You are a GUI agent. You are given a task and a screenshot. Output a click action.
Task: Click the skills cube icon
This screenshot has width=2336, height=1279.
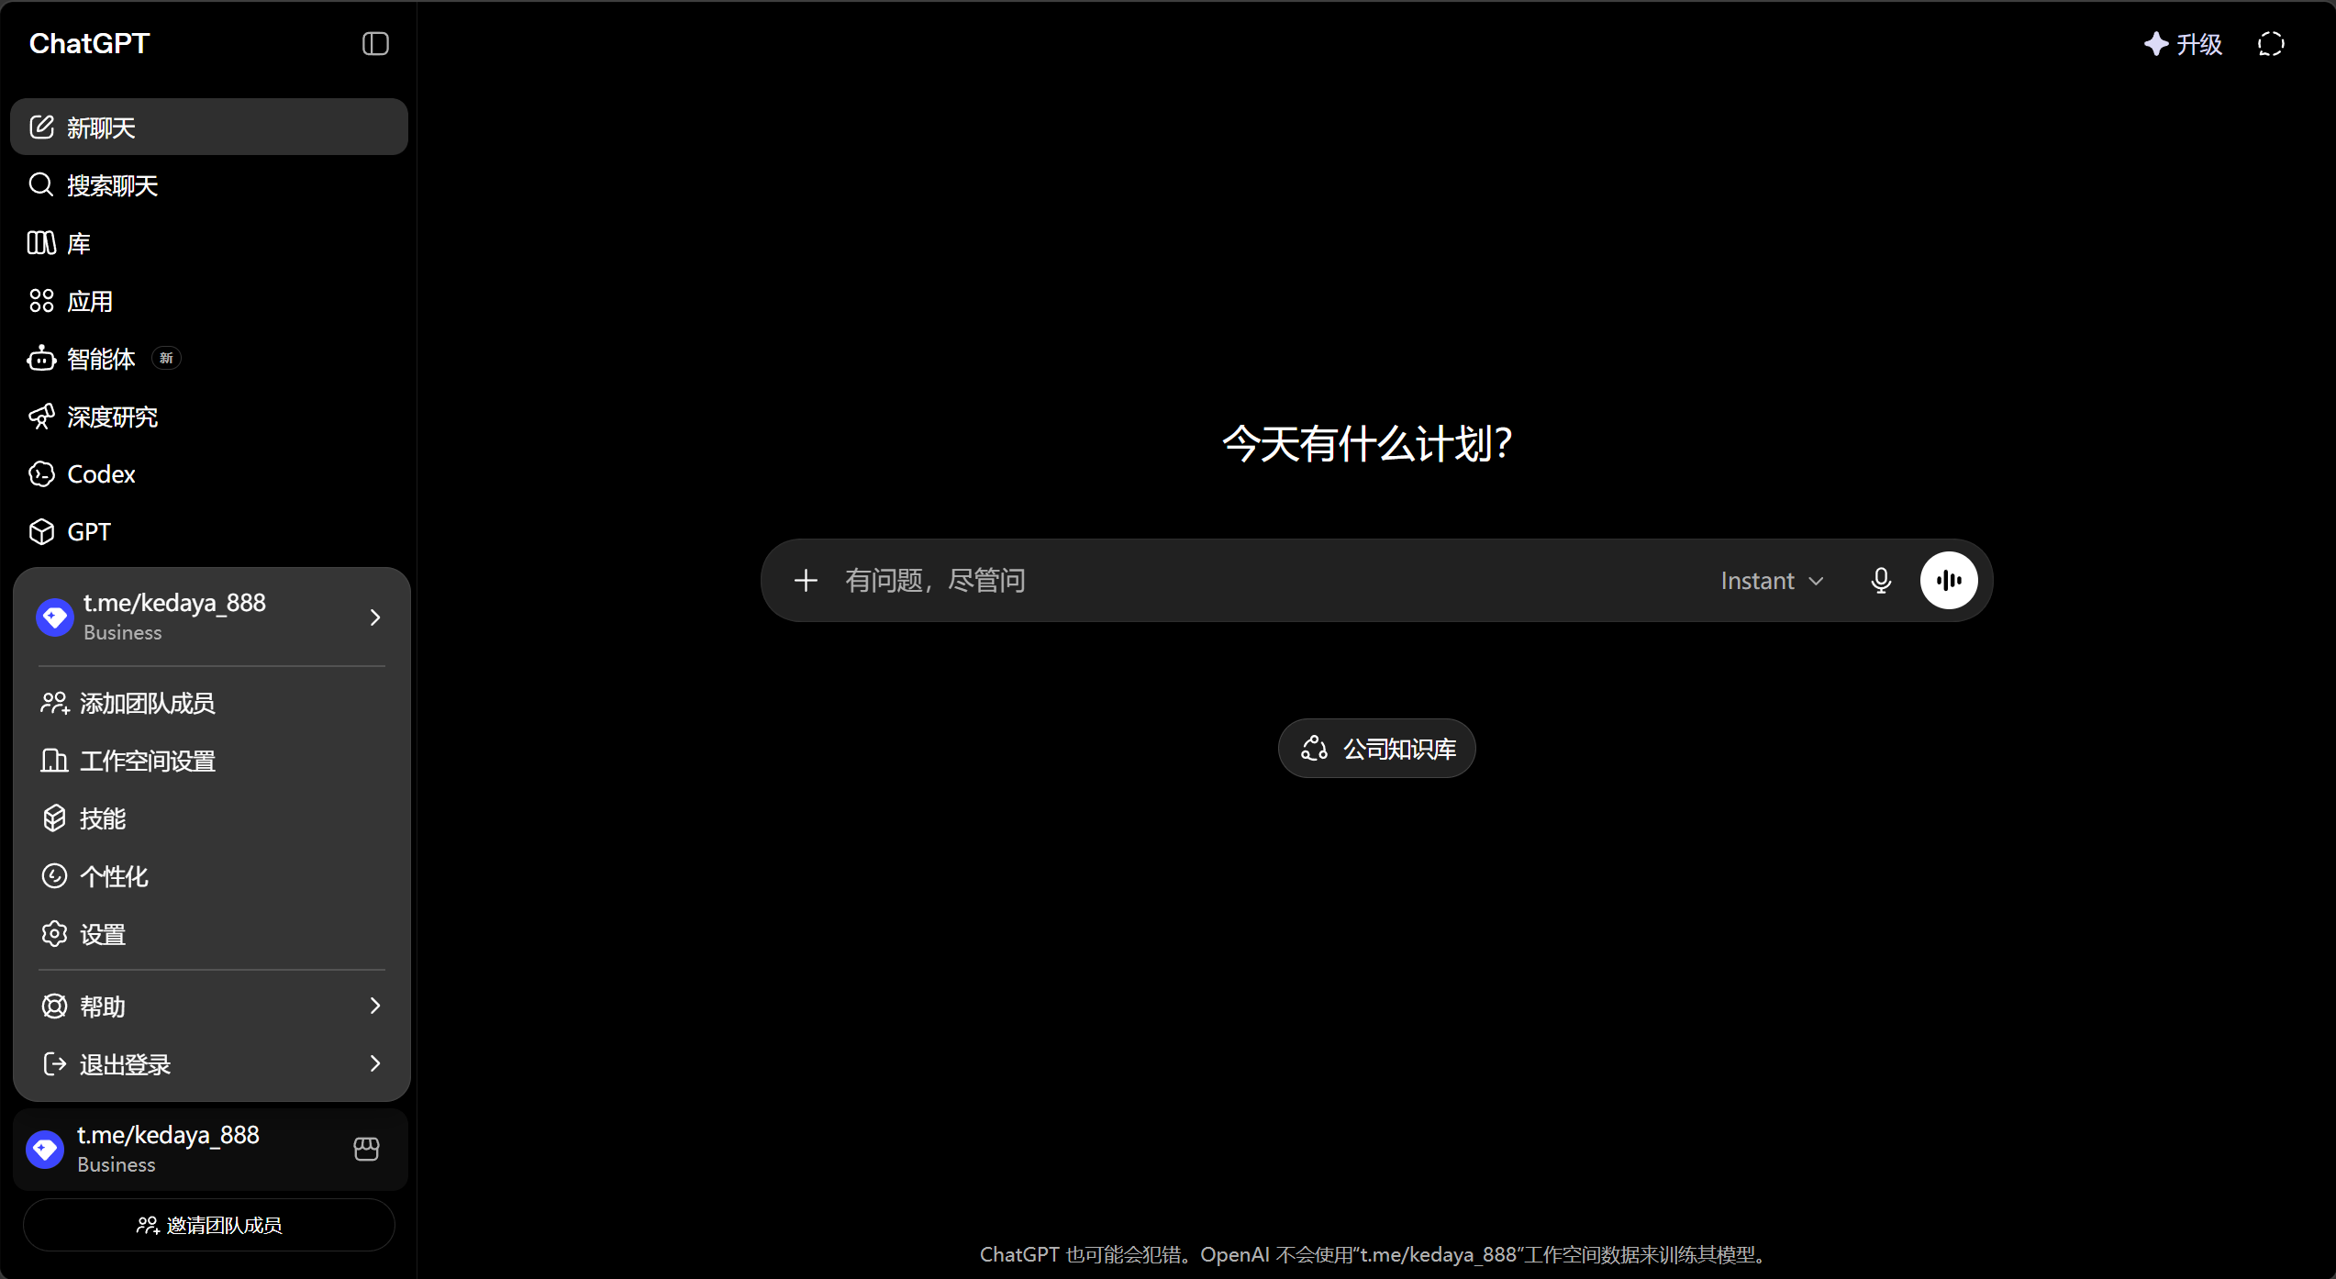coord(54,818)
